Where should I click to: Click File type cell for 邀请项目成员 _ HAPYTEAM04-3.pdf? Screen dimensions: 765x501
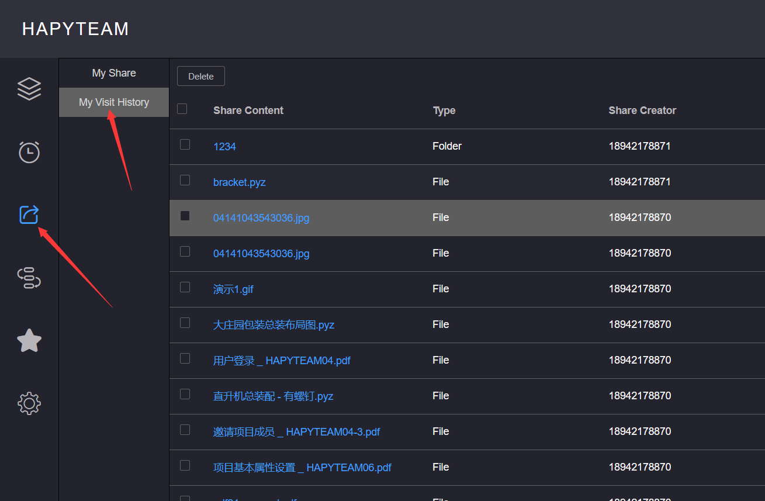point(441,431)
